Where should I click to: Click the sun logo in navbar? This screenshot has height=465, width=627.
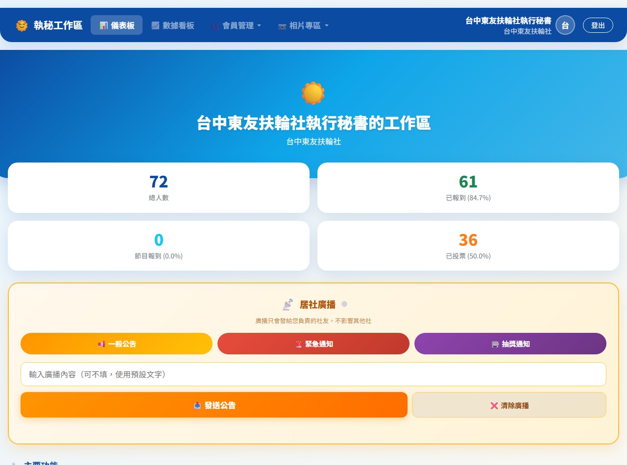pos(22,25)
